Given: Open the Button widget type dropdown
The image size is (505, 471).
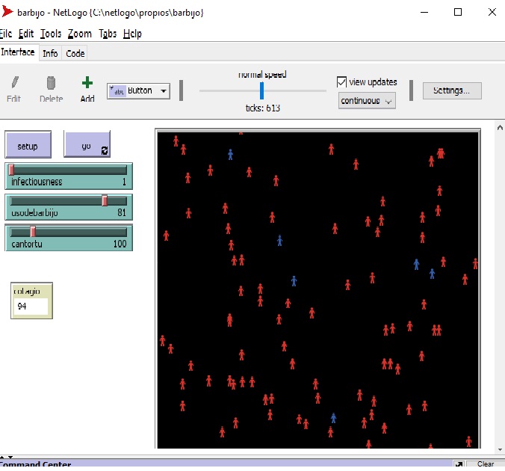Looking at the screenshot, I should click(x=139, y=91).
